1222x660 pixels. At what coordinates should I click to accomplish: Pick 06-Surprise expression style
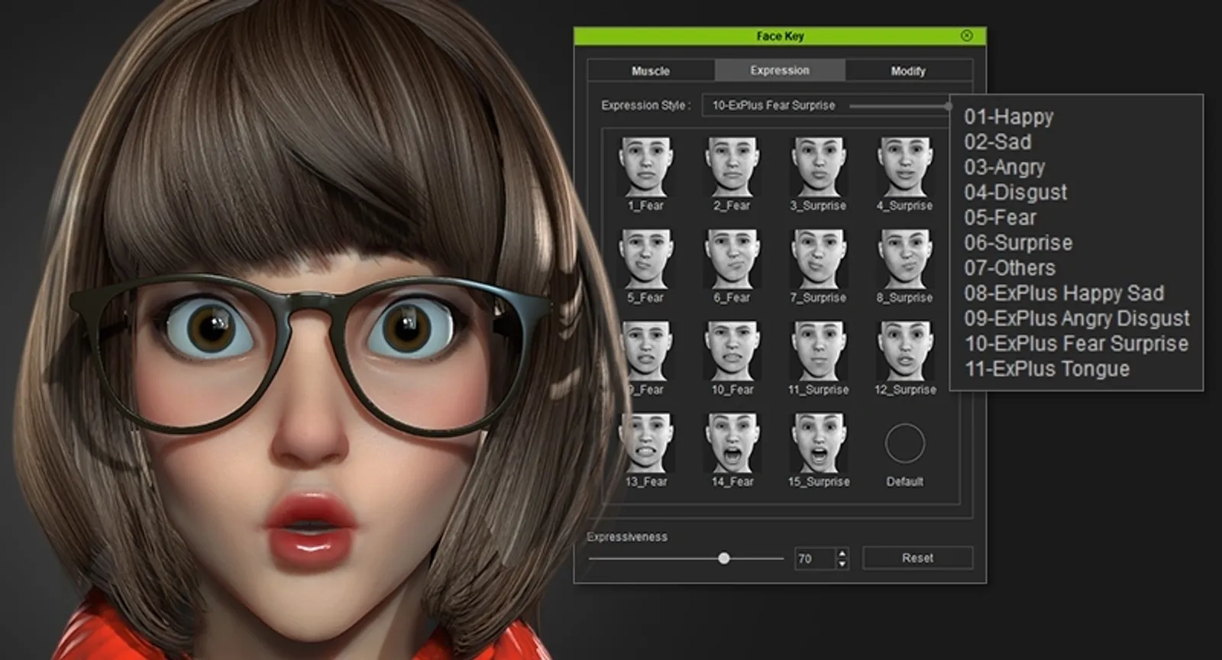pyautogui.click(x=1018, y=243)
